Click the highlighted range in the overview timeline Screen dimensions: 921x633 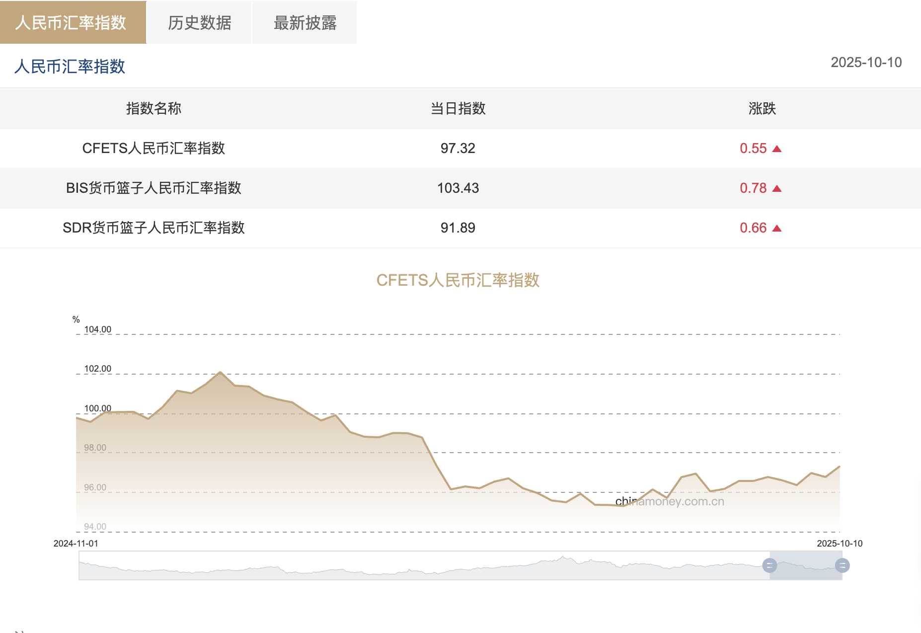pyautogui.click(x=806, y=565)
